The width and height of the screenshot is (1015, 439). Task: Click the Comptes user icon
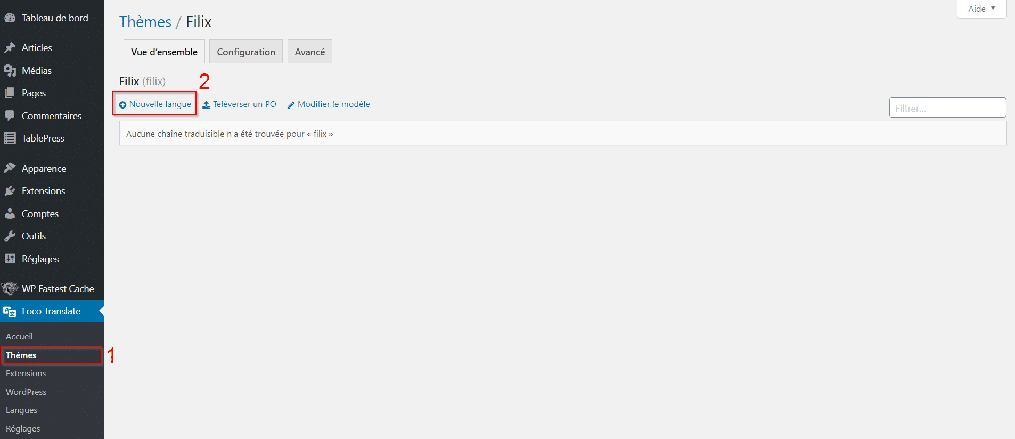[10, 214]
